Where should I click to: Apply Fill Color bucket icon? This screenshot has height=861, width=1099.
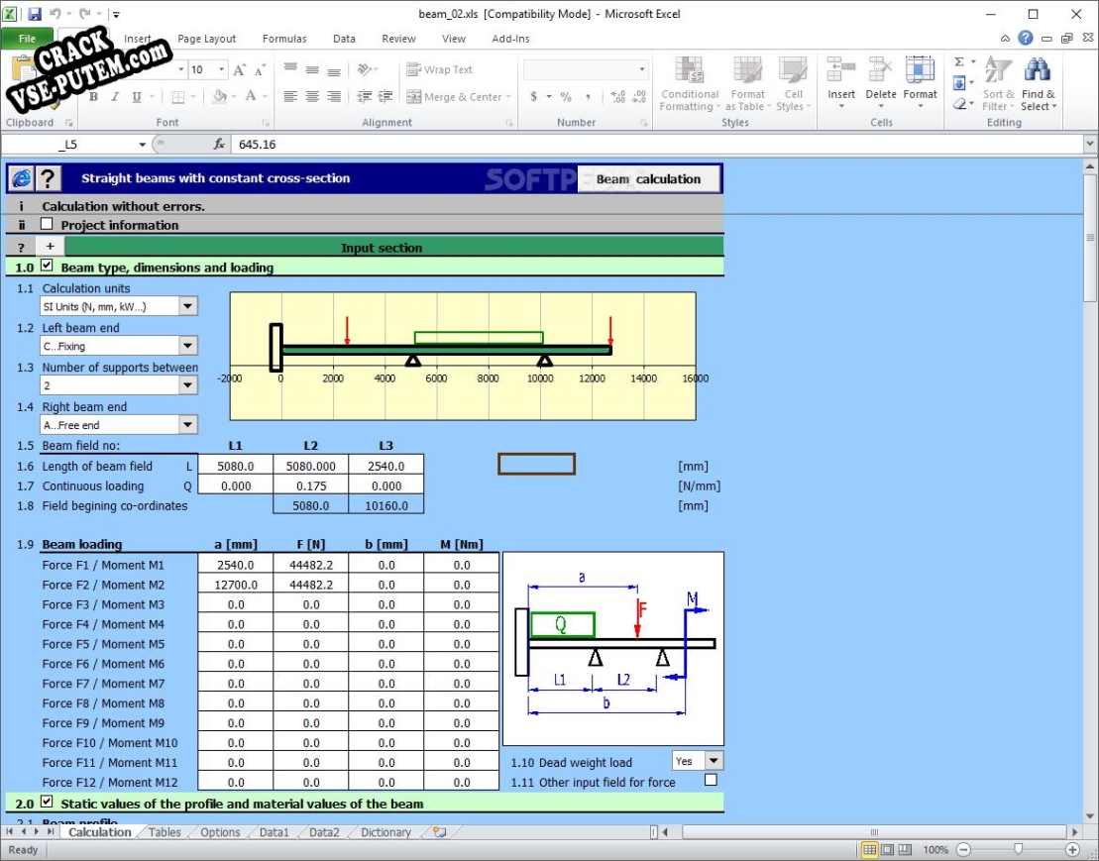tap(219, 97)
